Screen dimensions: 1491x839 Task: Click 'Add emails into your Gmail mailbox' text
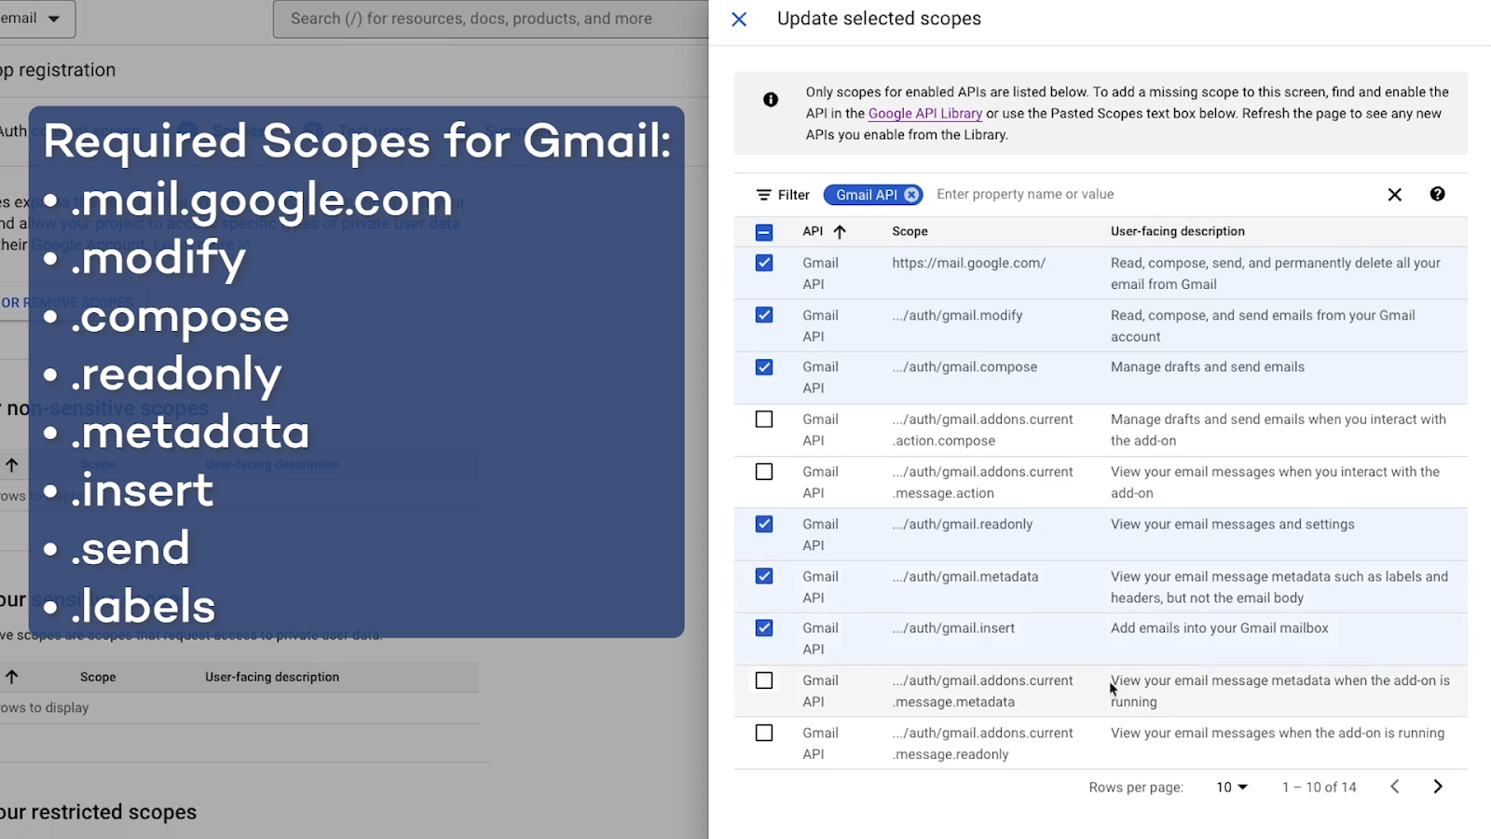point(1220,628)
